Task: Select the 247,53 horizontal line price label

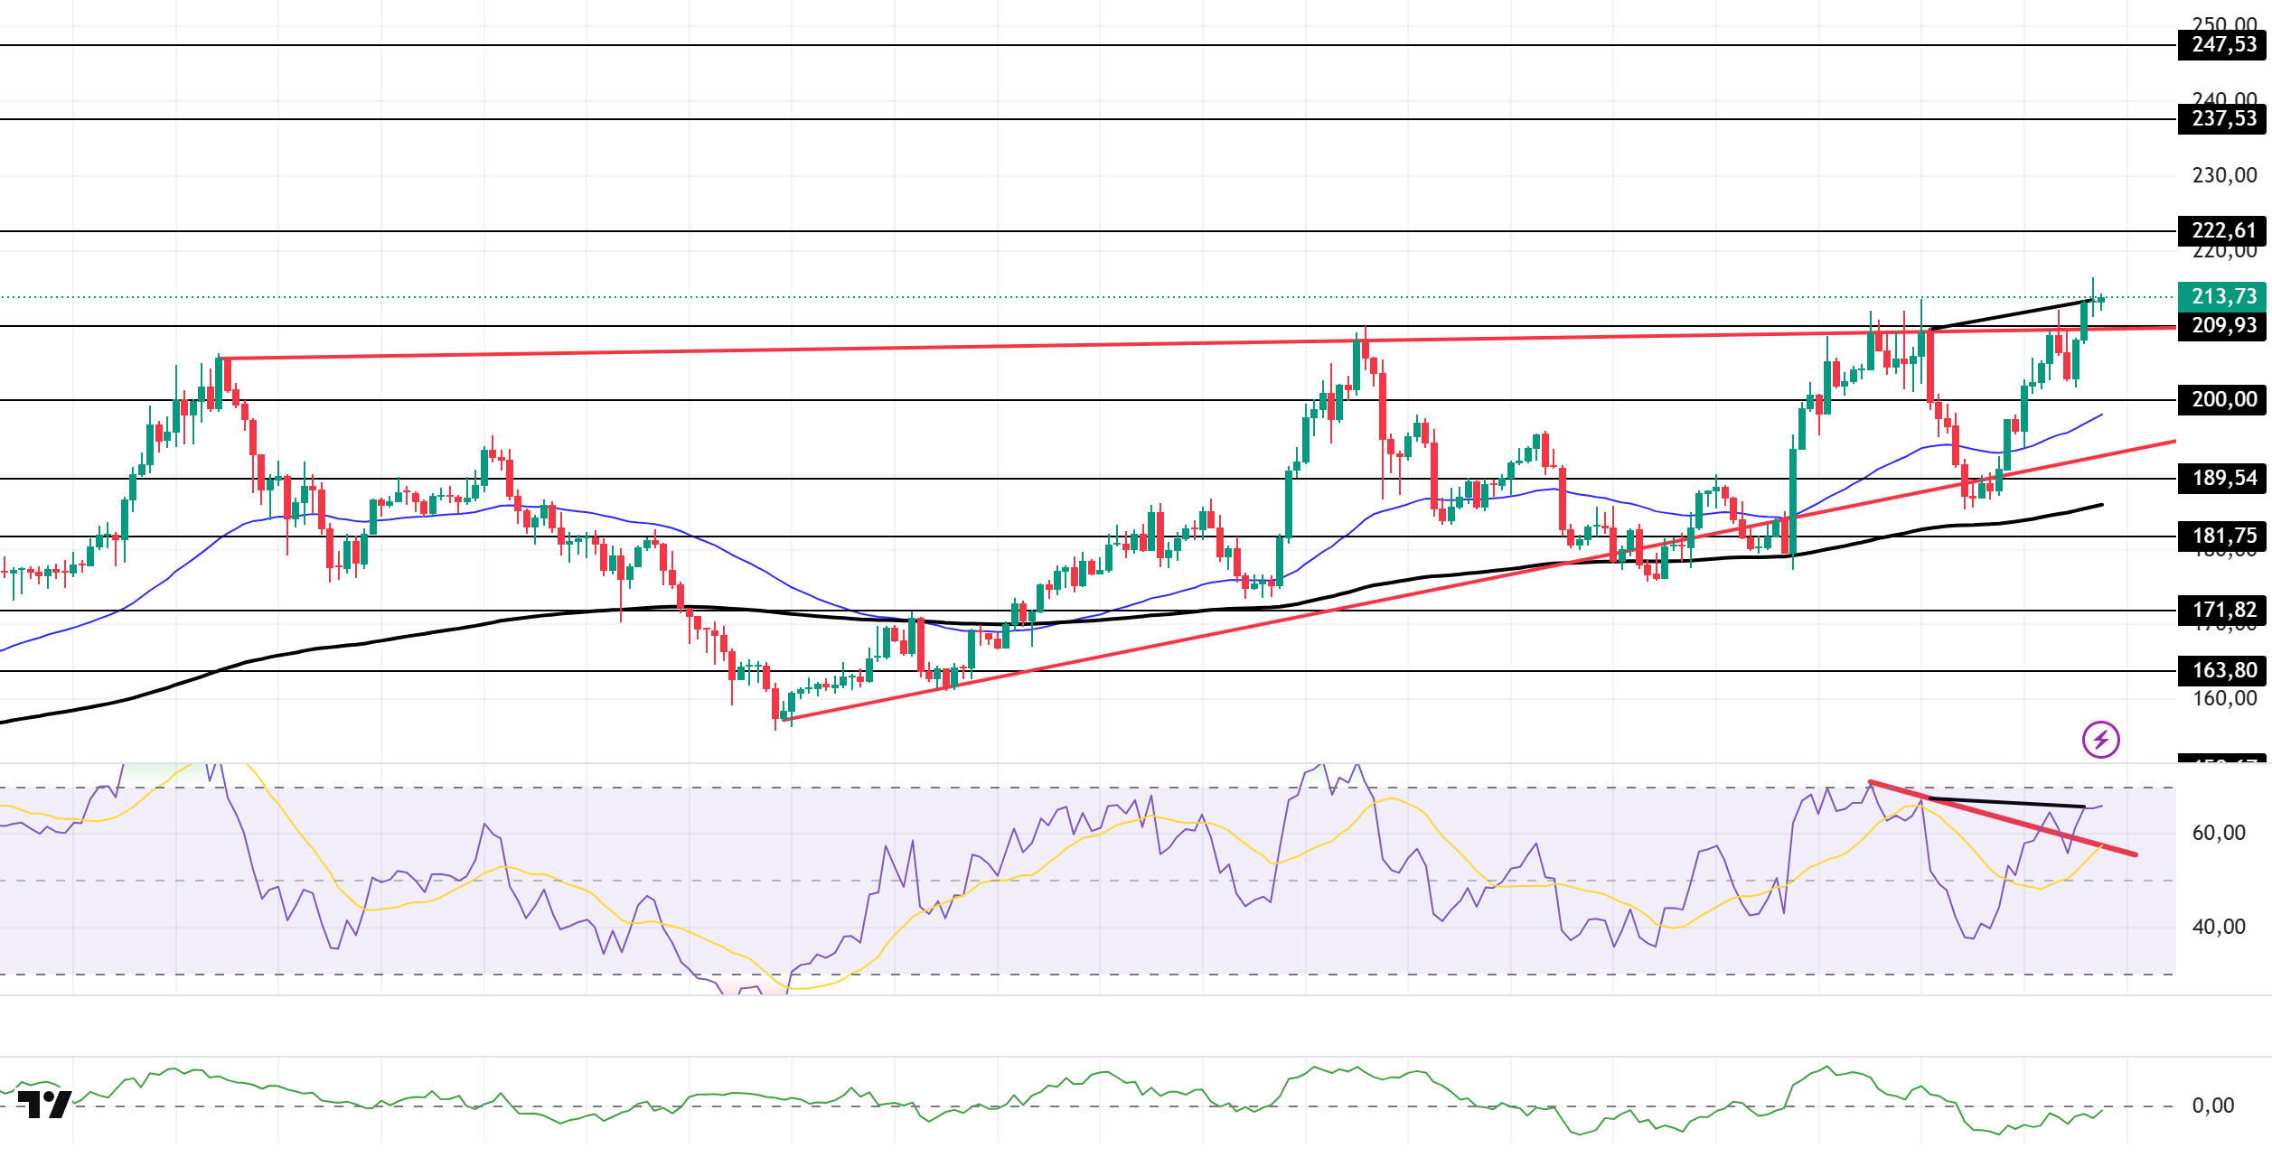Action: [x=2222, y=44]
